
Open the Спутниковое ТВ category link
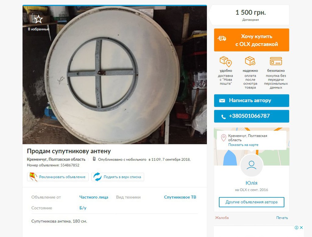[x=180, y=197]
